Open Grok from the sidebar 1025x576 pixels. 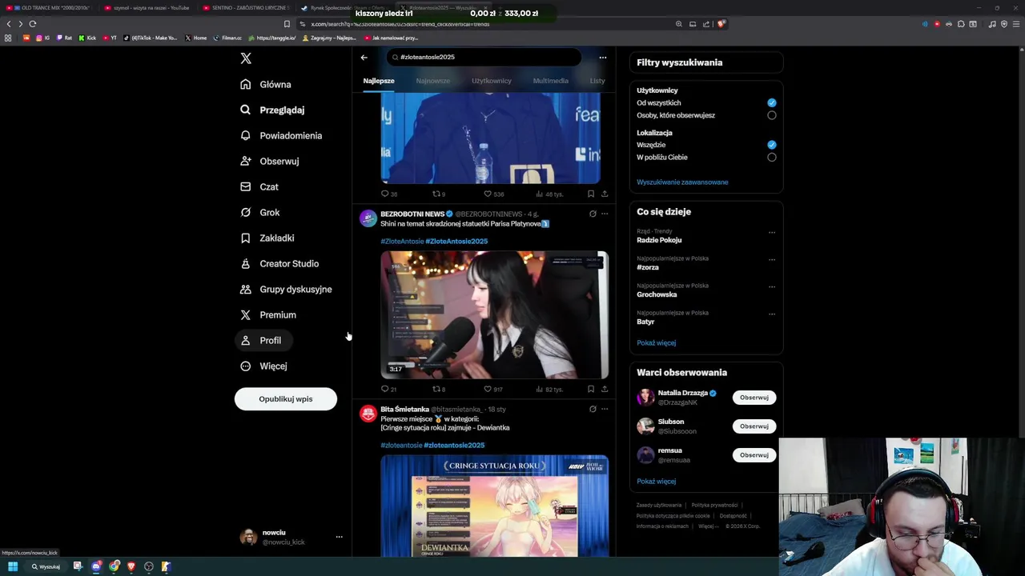(x=260, y=212)
